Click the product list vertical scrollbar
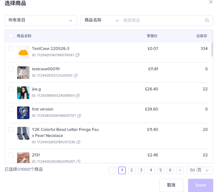The width and height of the screenshot is (218, 192). (x=212, y=50)
